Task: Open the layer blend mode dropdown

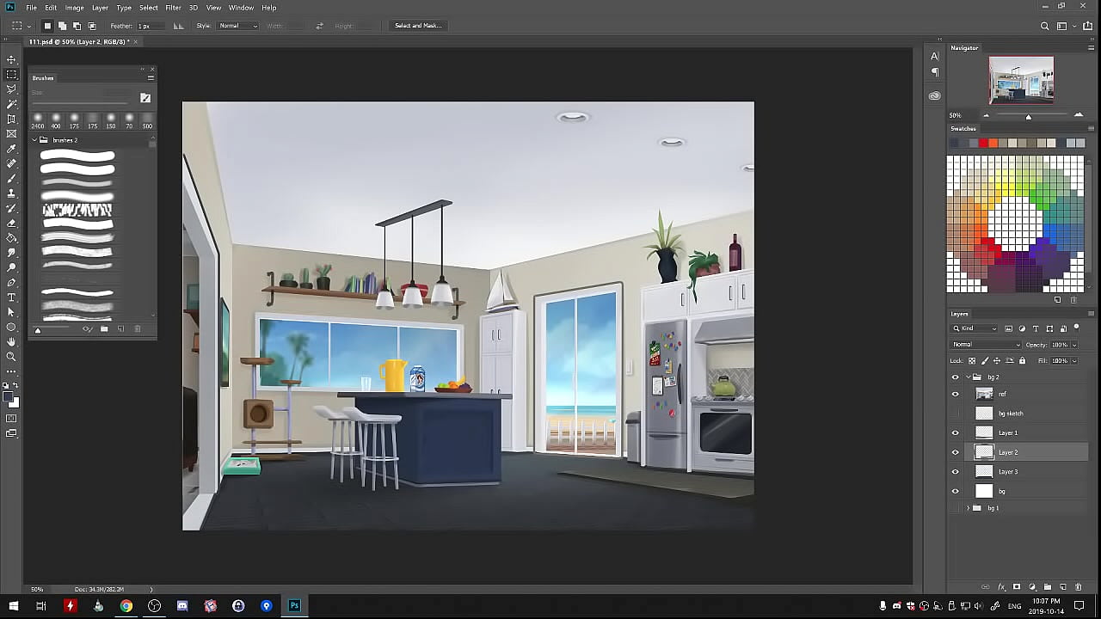Action: click(x=986, y=345)
